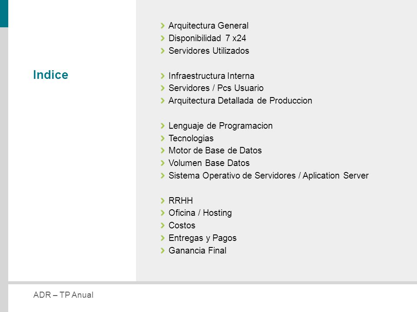The width and height of the screenshot is (417, 312).
Task: Select the green arrow beside Tecnologias
Action: (x=162, y=138)
